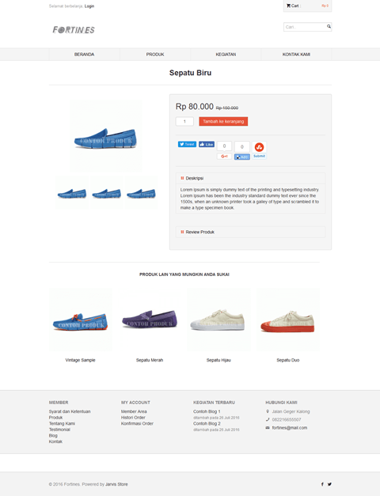The width and height of the screenshot is (380, 496).
Task: Click the Tambah ke keranjang button
Action: [x=223, y=122]
